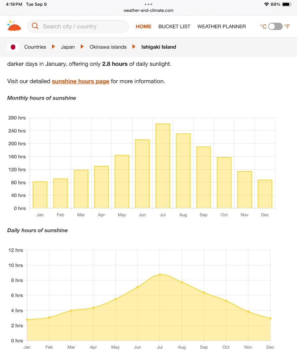The image size is (297, 360).
Task: Click the magnifying glass search icon
Action: (35, 26)
